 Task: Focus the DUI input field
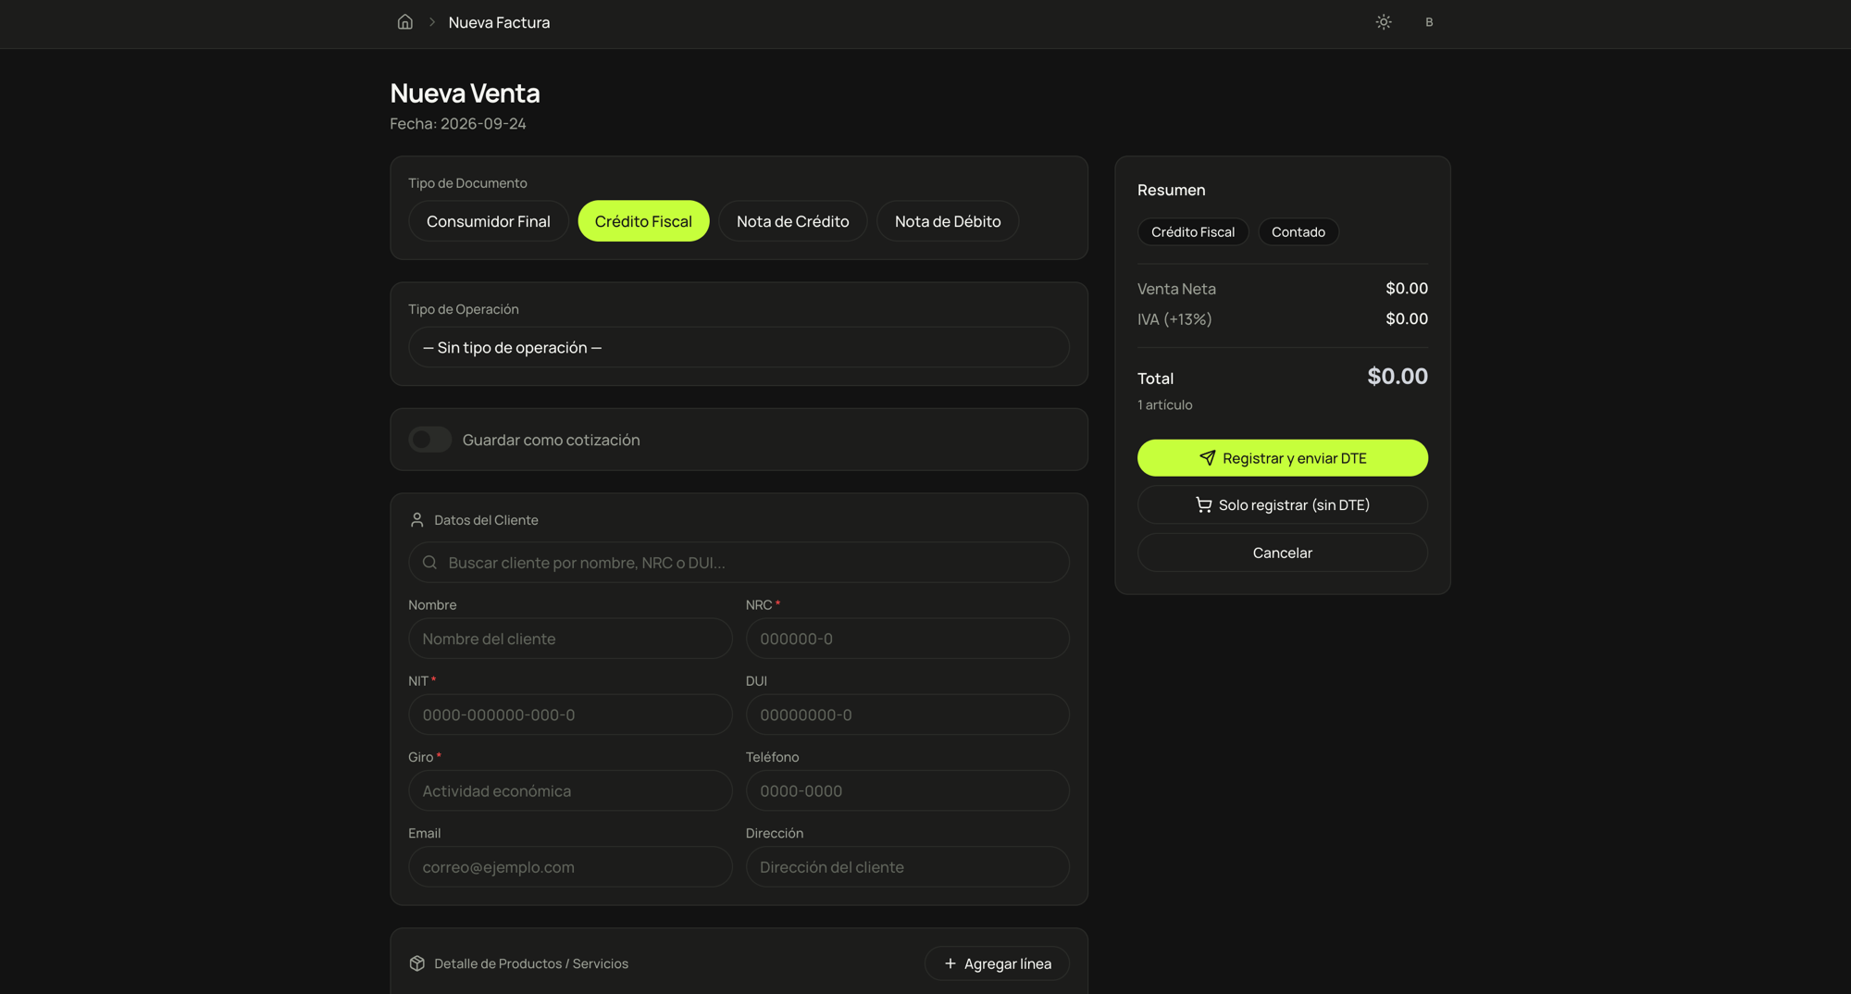pyautogui.click(x=907, y=714)
